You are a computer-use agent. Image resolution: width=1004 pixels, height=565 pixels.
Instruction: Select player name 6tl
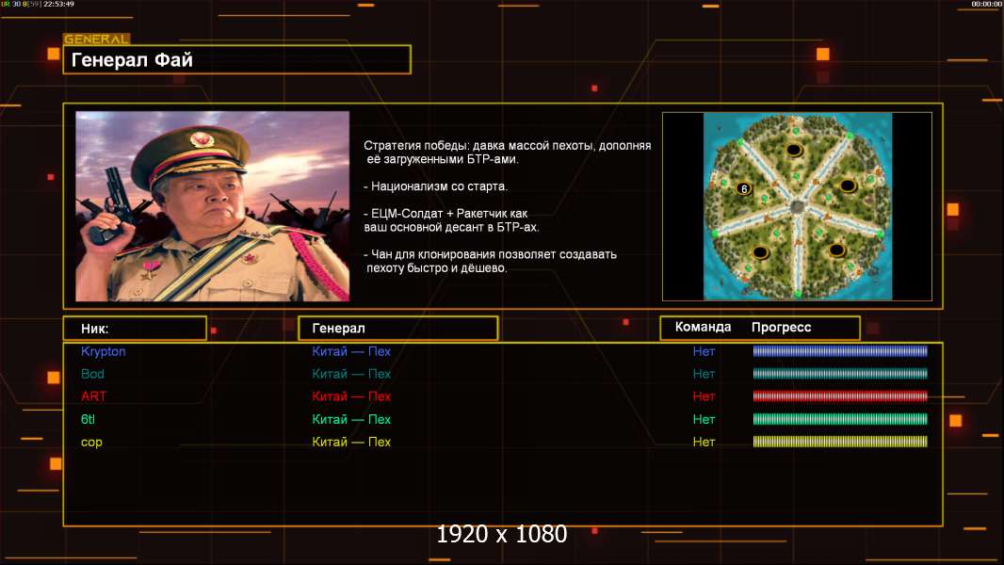(x=88, y=419)
